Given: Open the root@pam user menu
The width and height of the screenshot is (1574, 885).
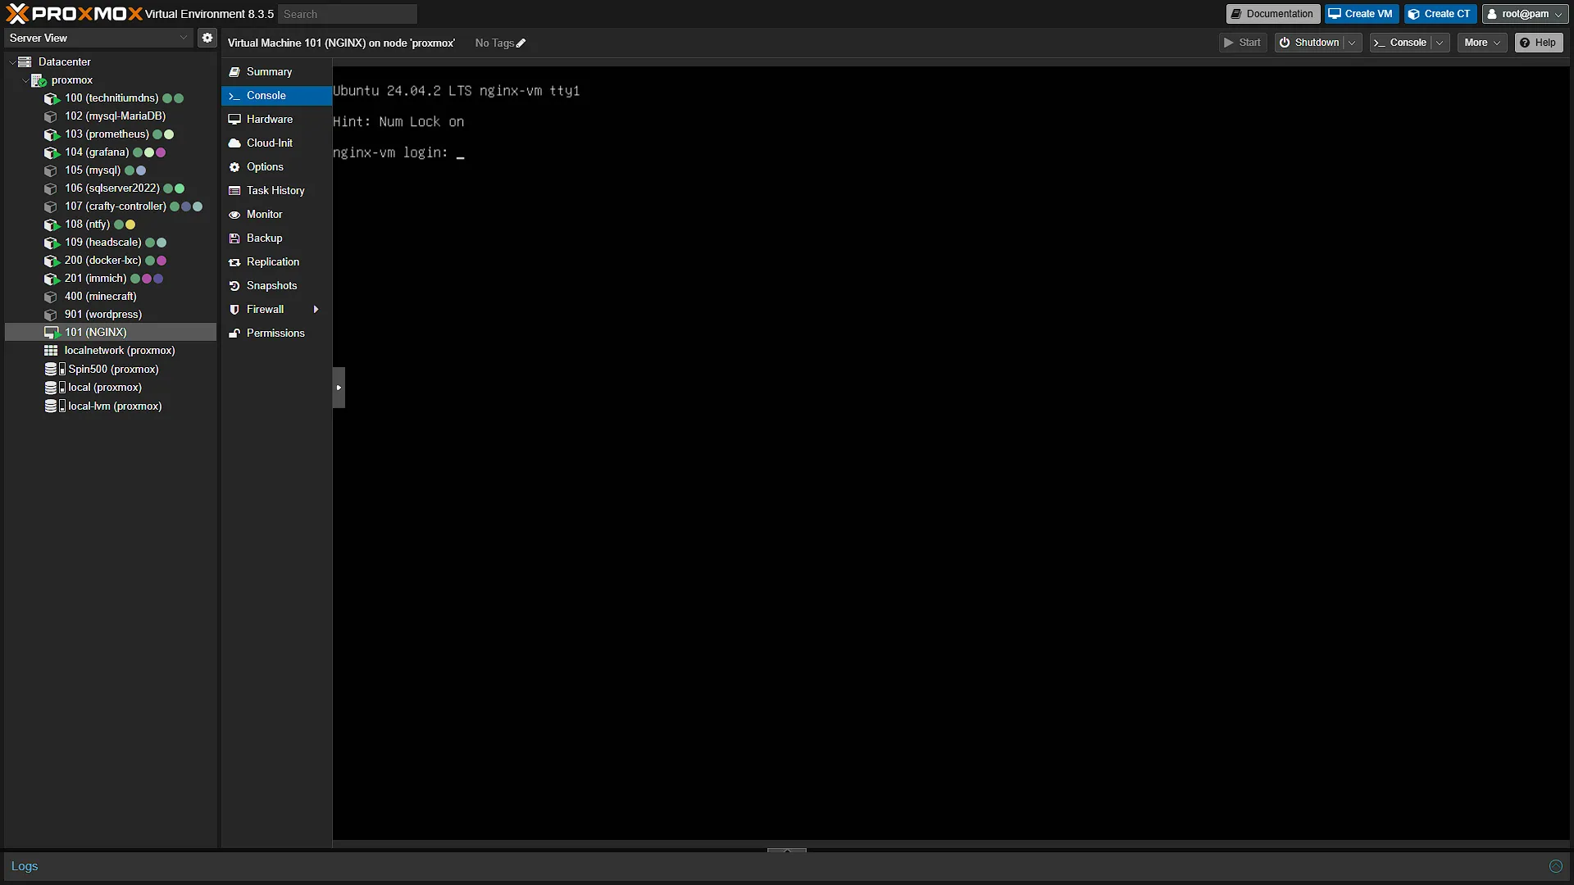Looking at the screenshot, I should click(x=1525, y=14).
